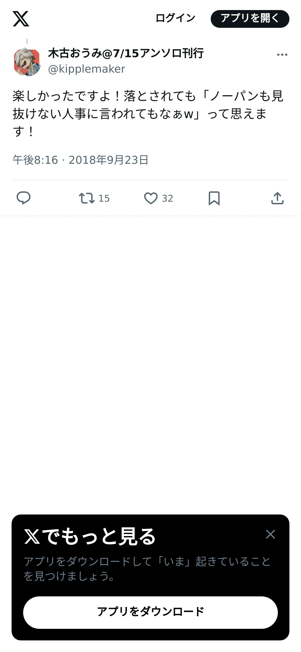This screenshot has width=301, height=652.
Task: Tap the share upload icon
Action: click(277, 198)
